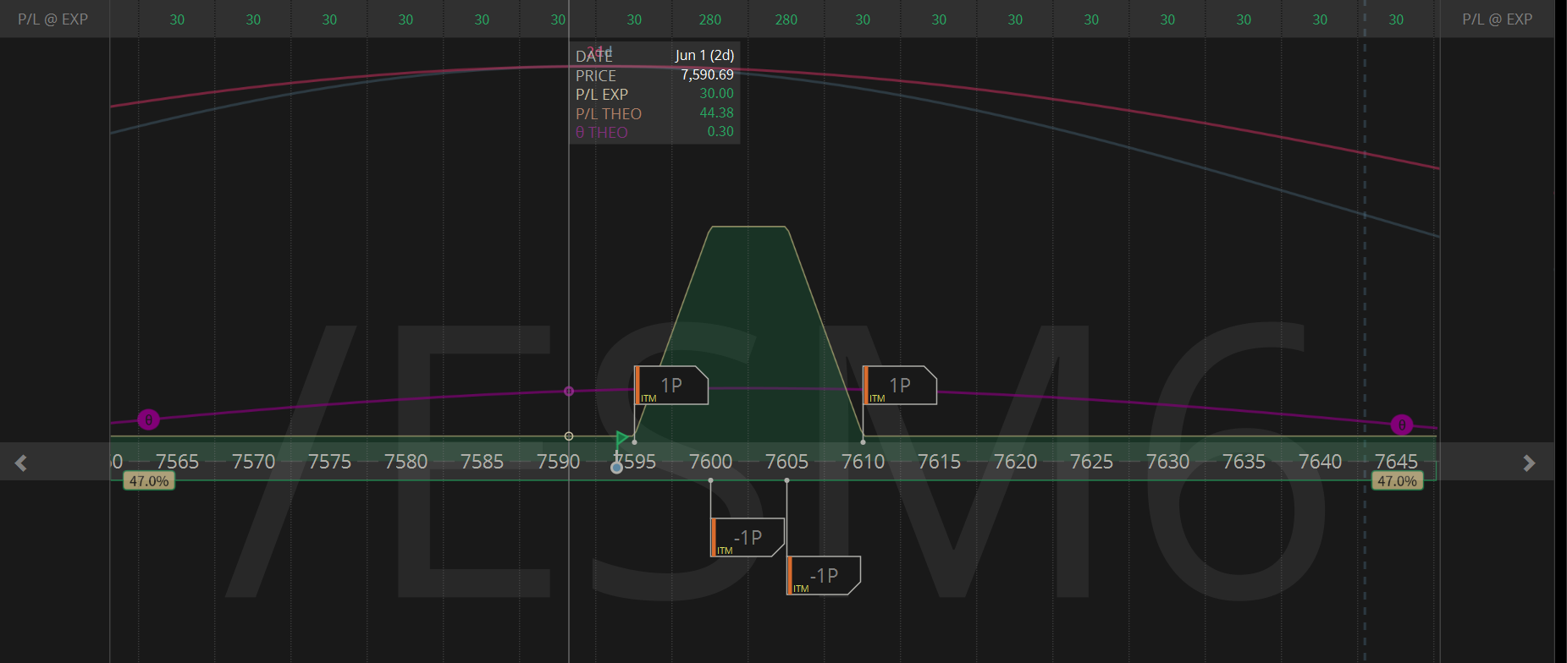Click the 7630 price axis label
Image resolution: width=1567 pixels, height=663 pixels.
(x=1167, y=462)
